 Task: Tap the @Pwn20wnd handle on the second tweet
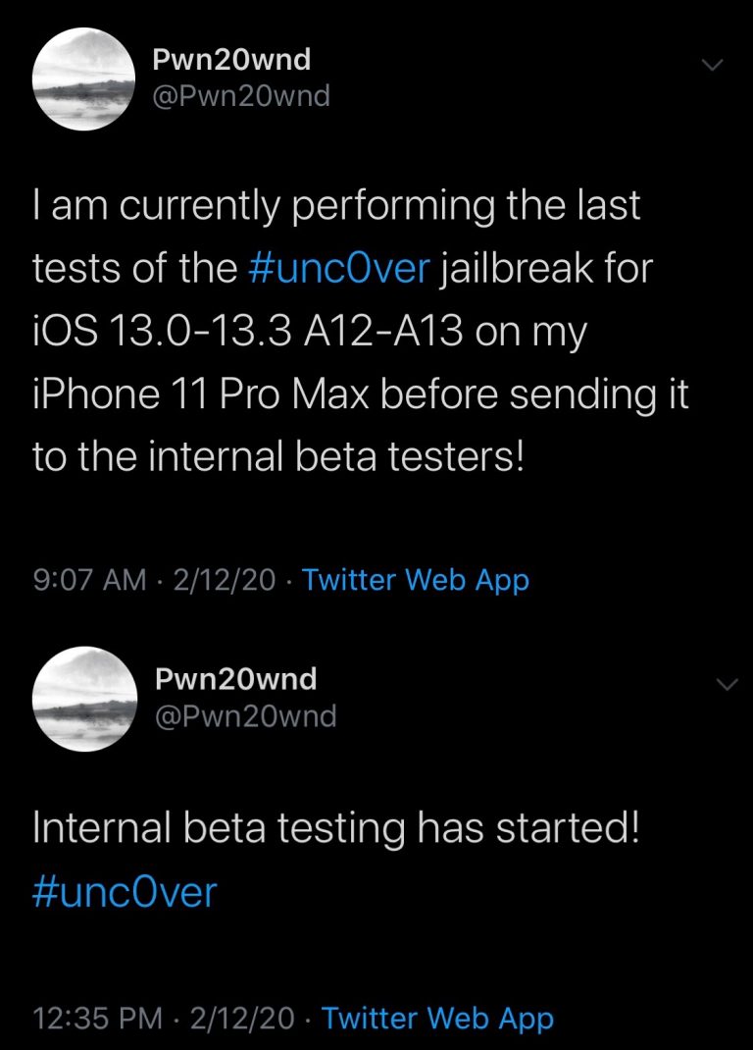tap(245, 715)
